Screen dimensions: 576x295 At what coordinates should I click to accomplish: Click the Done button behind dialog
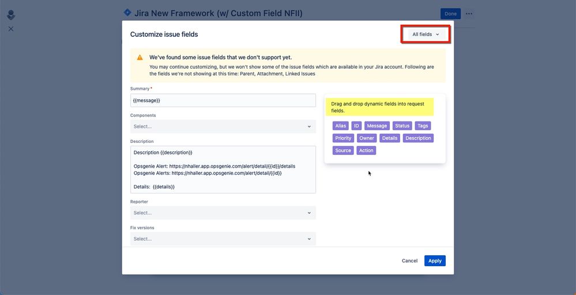[x=451, y=14]
